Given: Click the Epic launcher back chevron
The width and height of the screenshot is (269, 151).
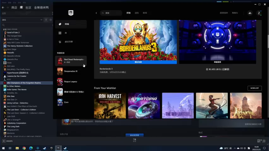Looking at the screenshot, I should click(x=96, y=13).
